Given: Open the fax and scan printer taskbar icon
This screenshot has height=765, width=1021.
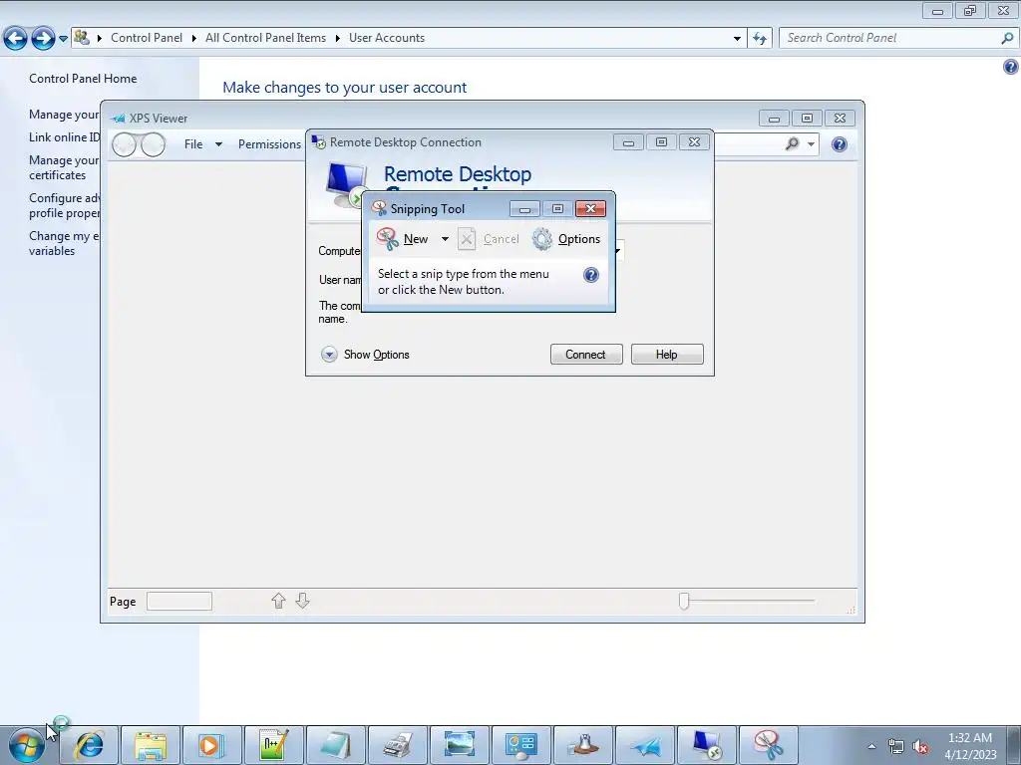Looking at the screenshot, I should (x=397, y=745).
